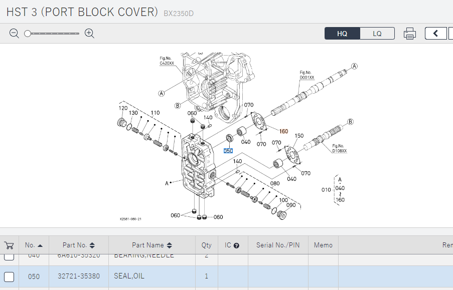Click the Qty column header
This screenshot has height=290, width=453.
pos(207,245)
